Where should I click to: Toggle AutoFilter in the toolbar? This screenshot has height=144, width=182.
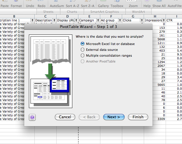(x=175, y=4)
